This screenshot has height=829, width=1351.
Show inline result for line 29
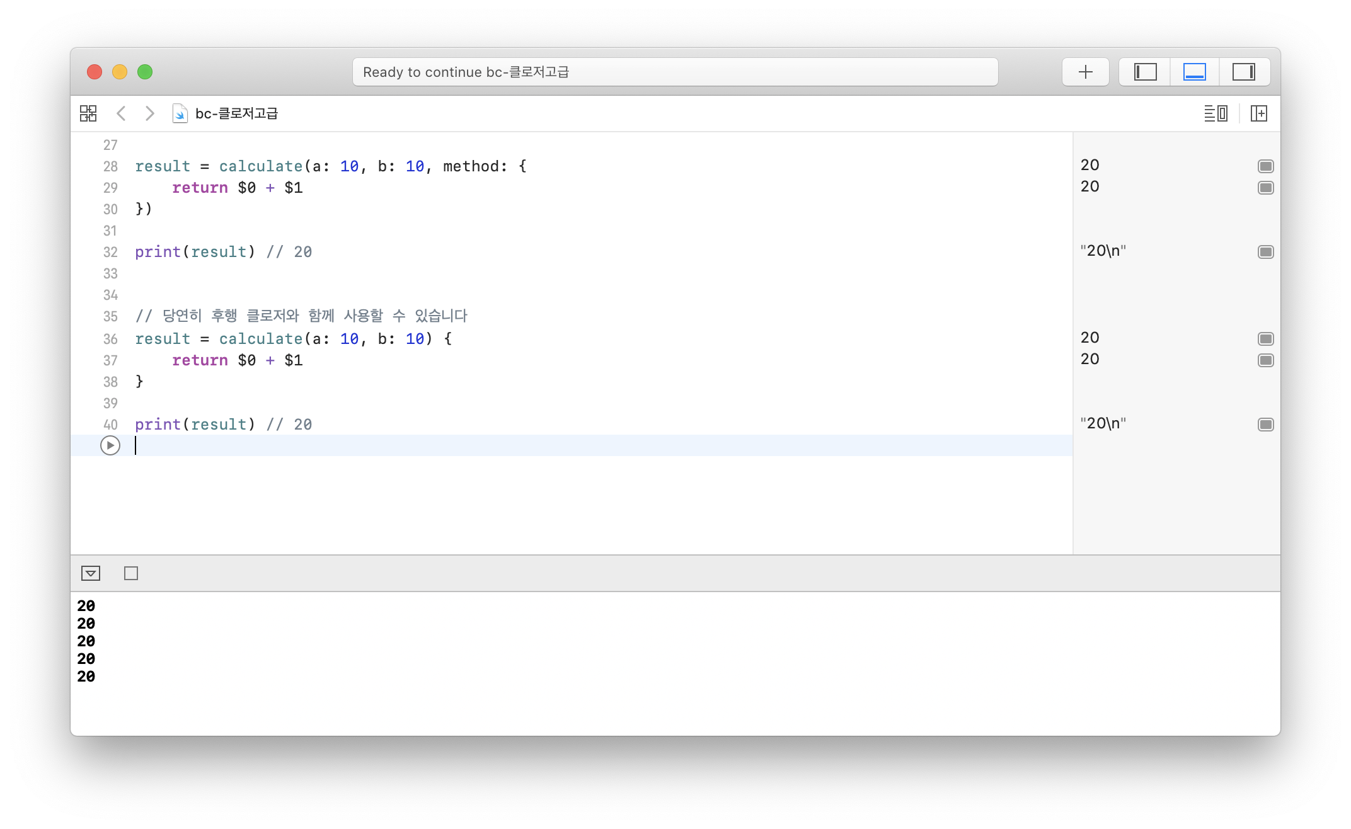point(1265,188)
